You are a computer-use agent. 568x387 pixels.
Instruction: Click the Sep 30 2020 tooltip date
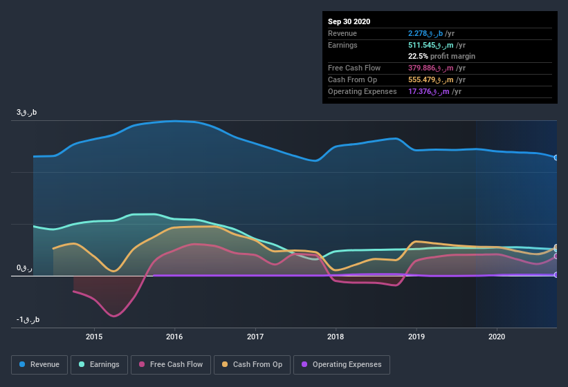(349, 21)
